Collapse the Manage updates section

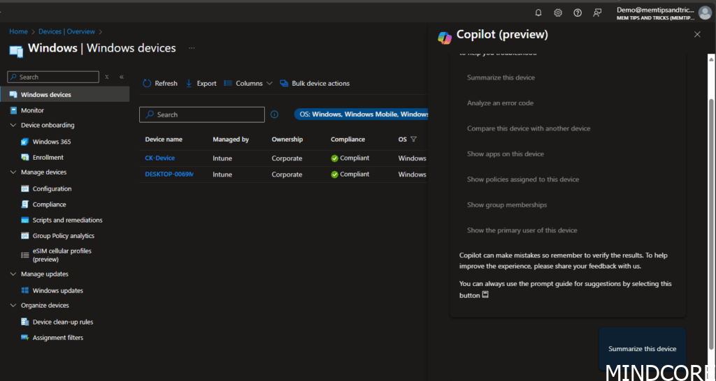click(13, 274)
